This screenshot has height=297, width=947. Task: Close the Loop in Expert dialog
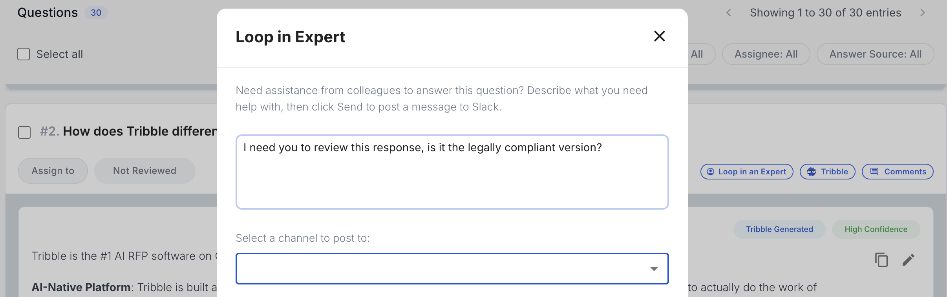[660, 36]
